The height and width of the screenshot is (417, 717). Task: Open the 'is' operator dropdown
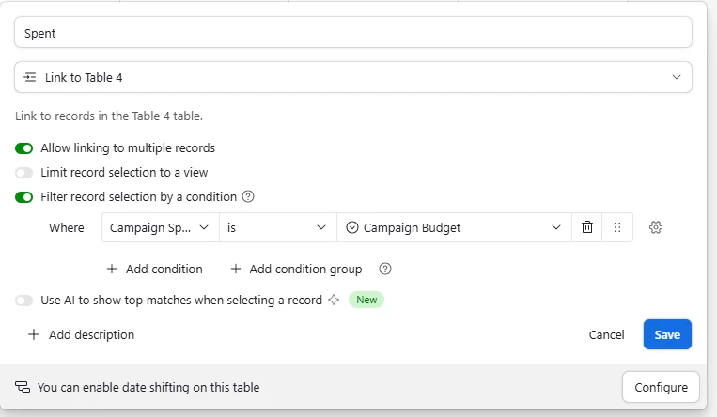[278, 227]
